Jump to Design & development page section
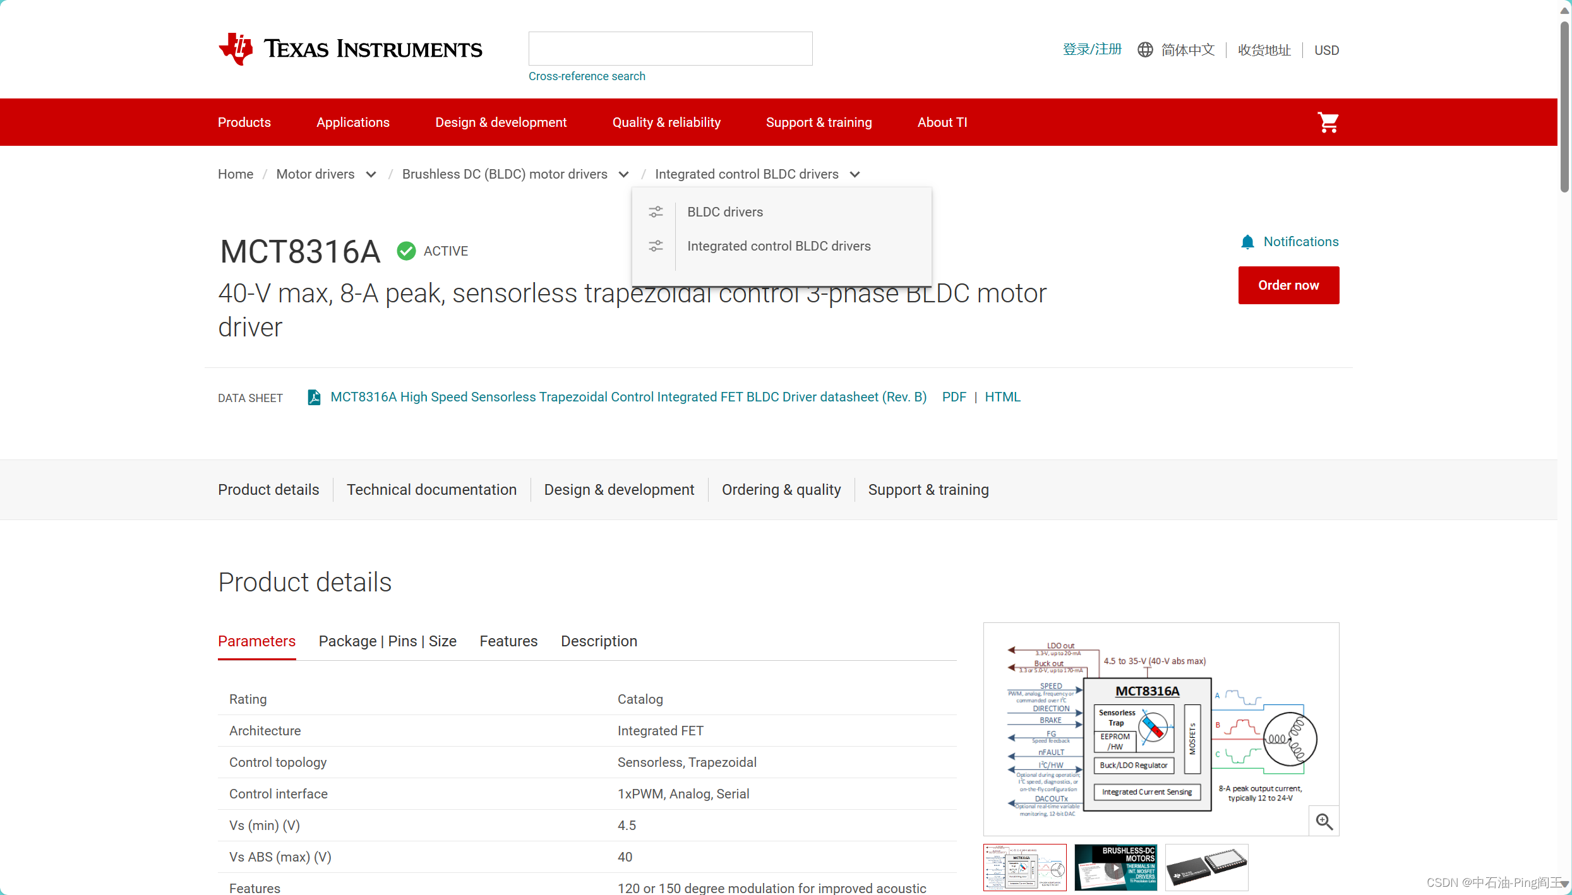The width and height of the screenshot is (1572, 895). tap(619, 490)
